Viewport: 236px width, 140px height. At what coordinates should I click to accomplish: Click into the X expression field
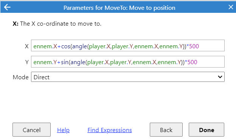click(128, 46)
